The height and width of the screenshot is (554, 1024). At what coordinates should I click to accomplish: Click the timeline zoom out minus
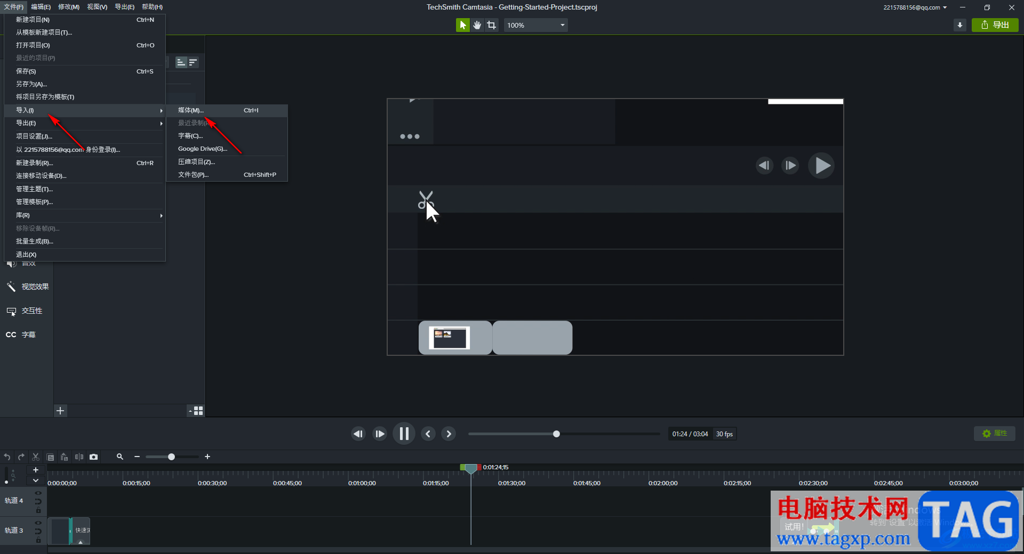click(x=137, y=457)
